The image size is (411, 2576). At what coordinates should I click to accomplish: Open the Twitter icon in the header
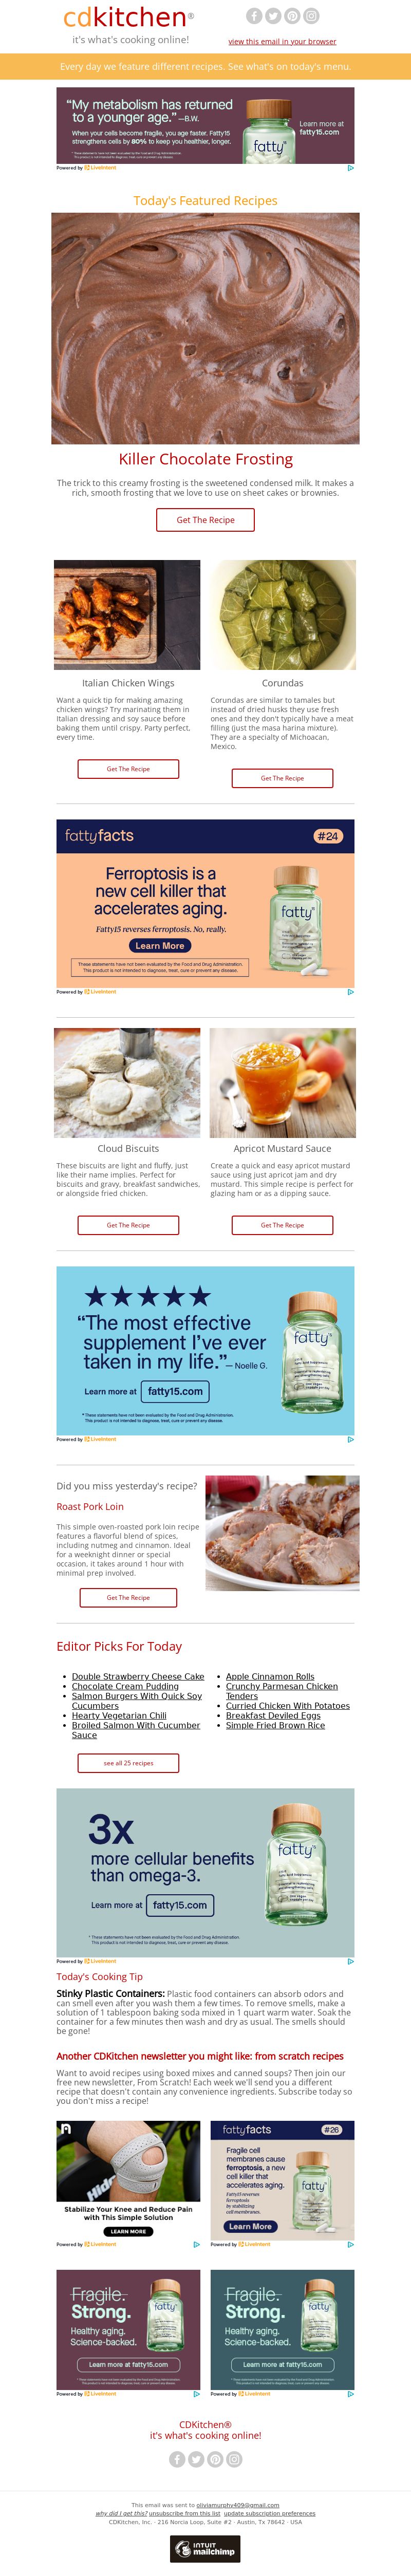(273, 16)
